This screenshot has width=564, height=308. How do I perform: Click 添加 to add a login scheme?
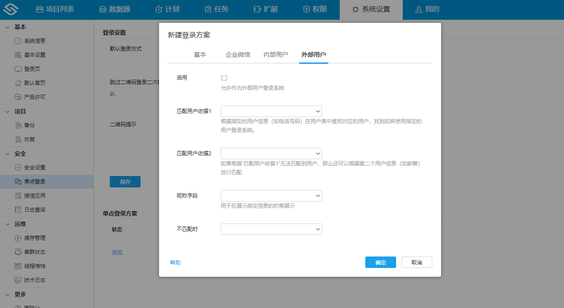117,253
